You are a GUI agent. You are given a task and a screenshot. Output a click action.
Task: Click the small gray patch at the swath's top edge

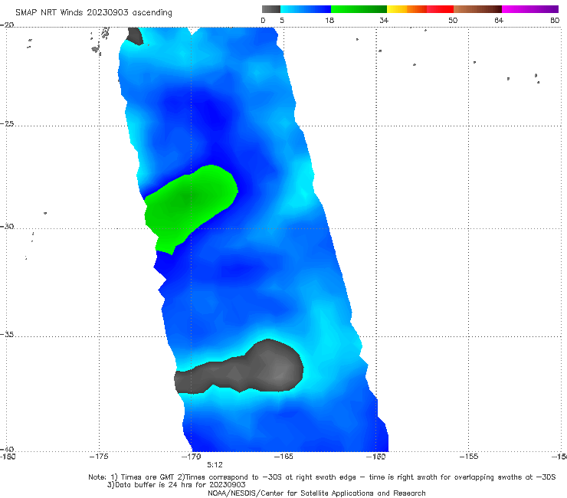tap(135, 35)
